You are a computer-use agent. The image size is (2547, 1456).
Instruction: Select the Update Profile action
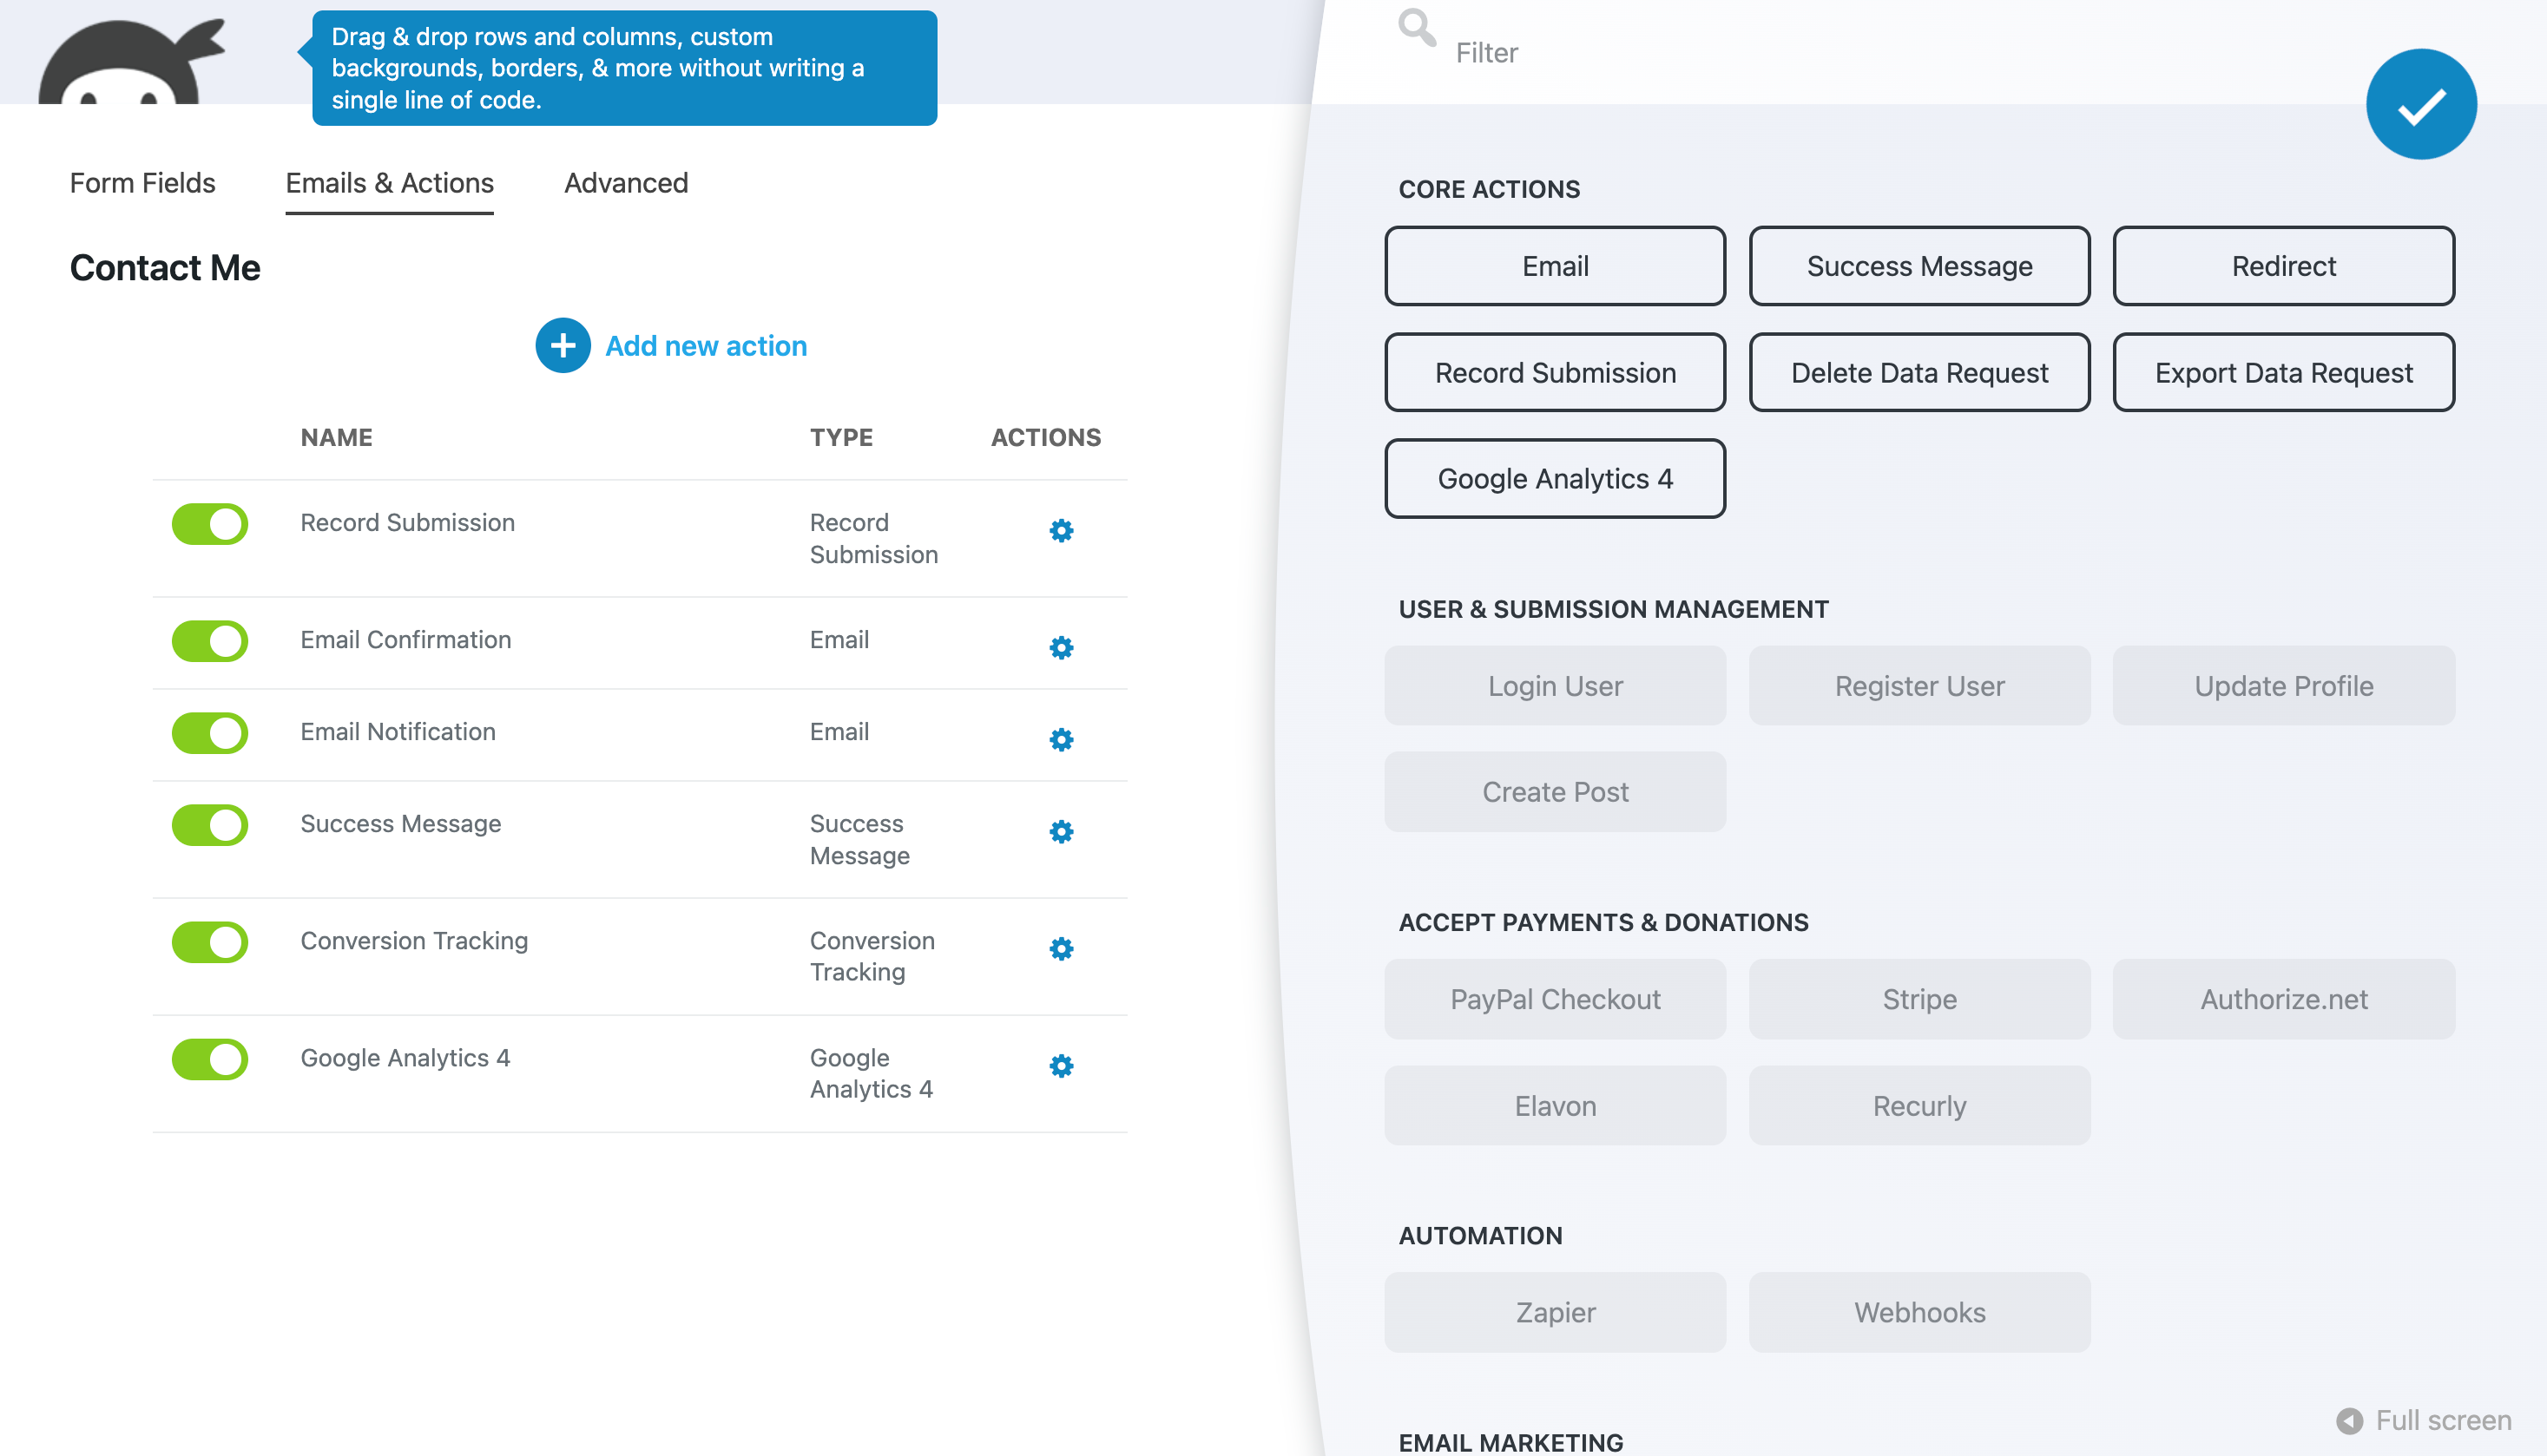pos(2283,686)
